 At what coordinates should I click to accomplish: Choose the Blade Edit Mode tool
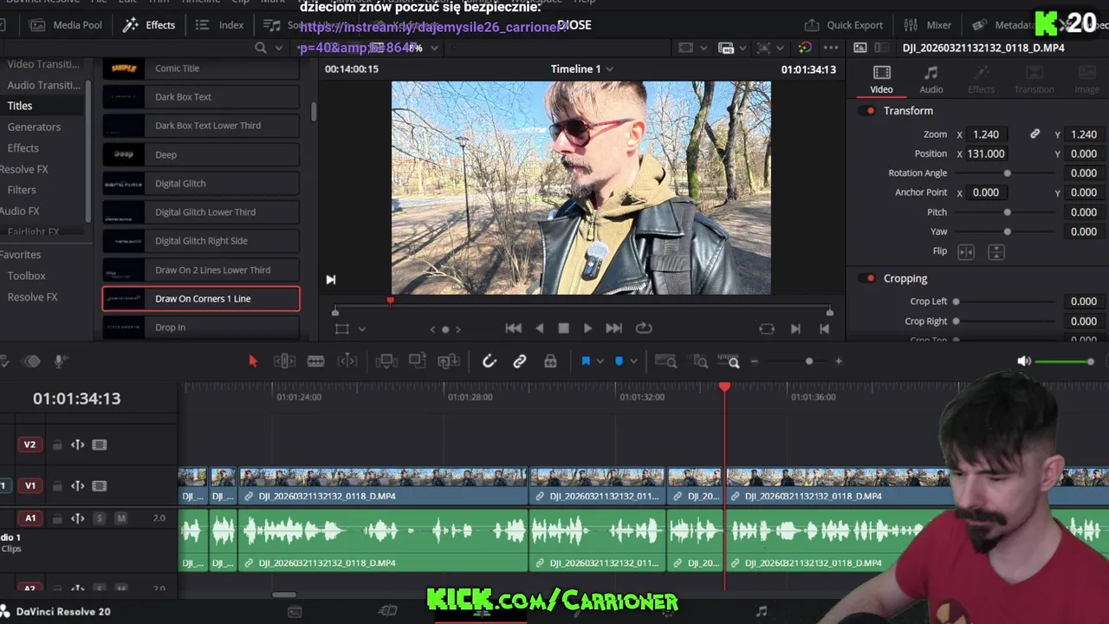315,361
